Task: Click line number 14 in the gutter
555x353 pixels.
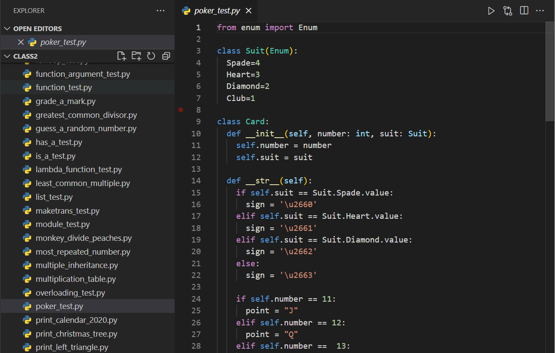Action: 196,181
